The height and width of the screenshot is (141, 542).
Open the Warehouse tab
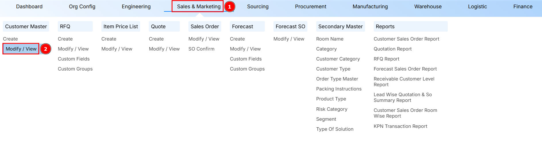tap(428, 7)
